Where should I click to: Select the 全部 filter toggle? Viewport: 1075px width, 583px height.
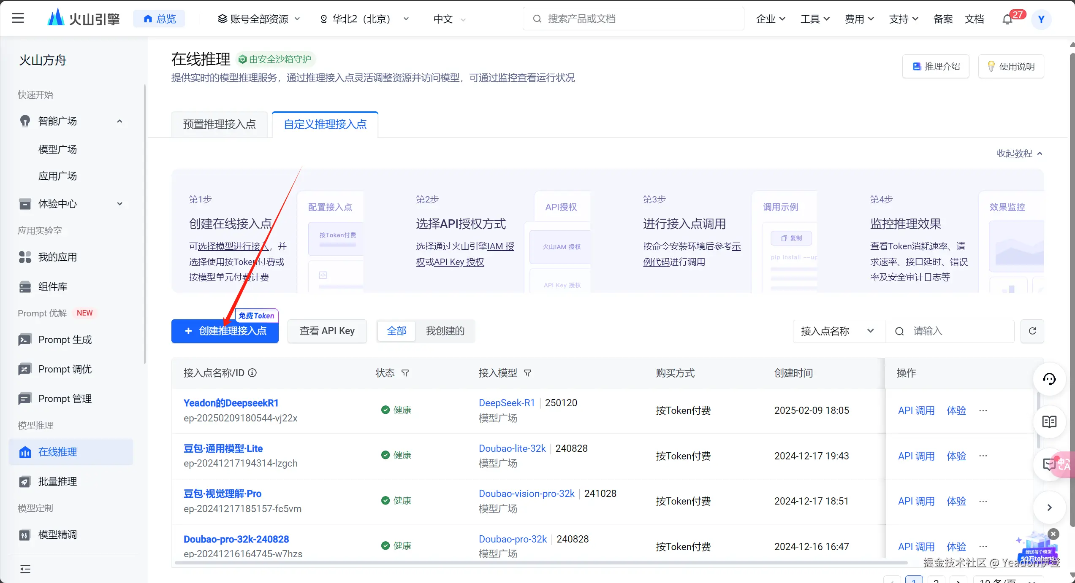click(x=396, y=331)
